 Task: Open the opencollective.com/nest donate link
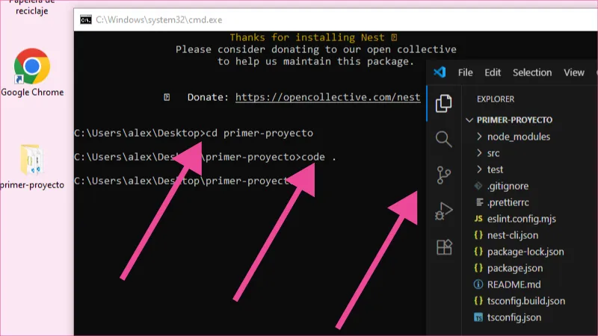(327, 98)
